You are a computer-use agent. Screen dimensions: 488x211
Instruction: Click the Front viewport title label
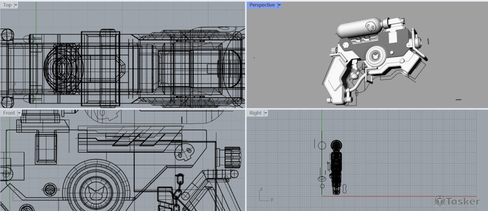click(x=9, y=113)
